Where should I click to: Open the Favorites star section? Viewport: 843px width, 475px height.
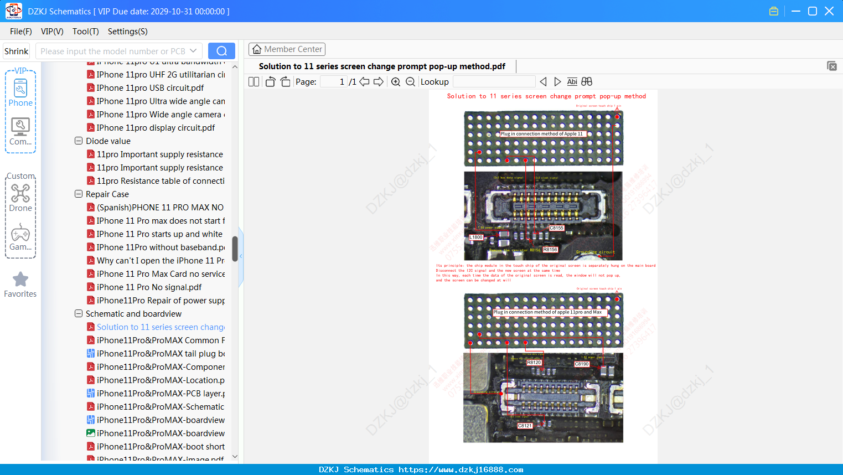[x=20, y=285]
